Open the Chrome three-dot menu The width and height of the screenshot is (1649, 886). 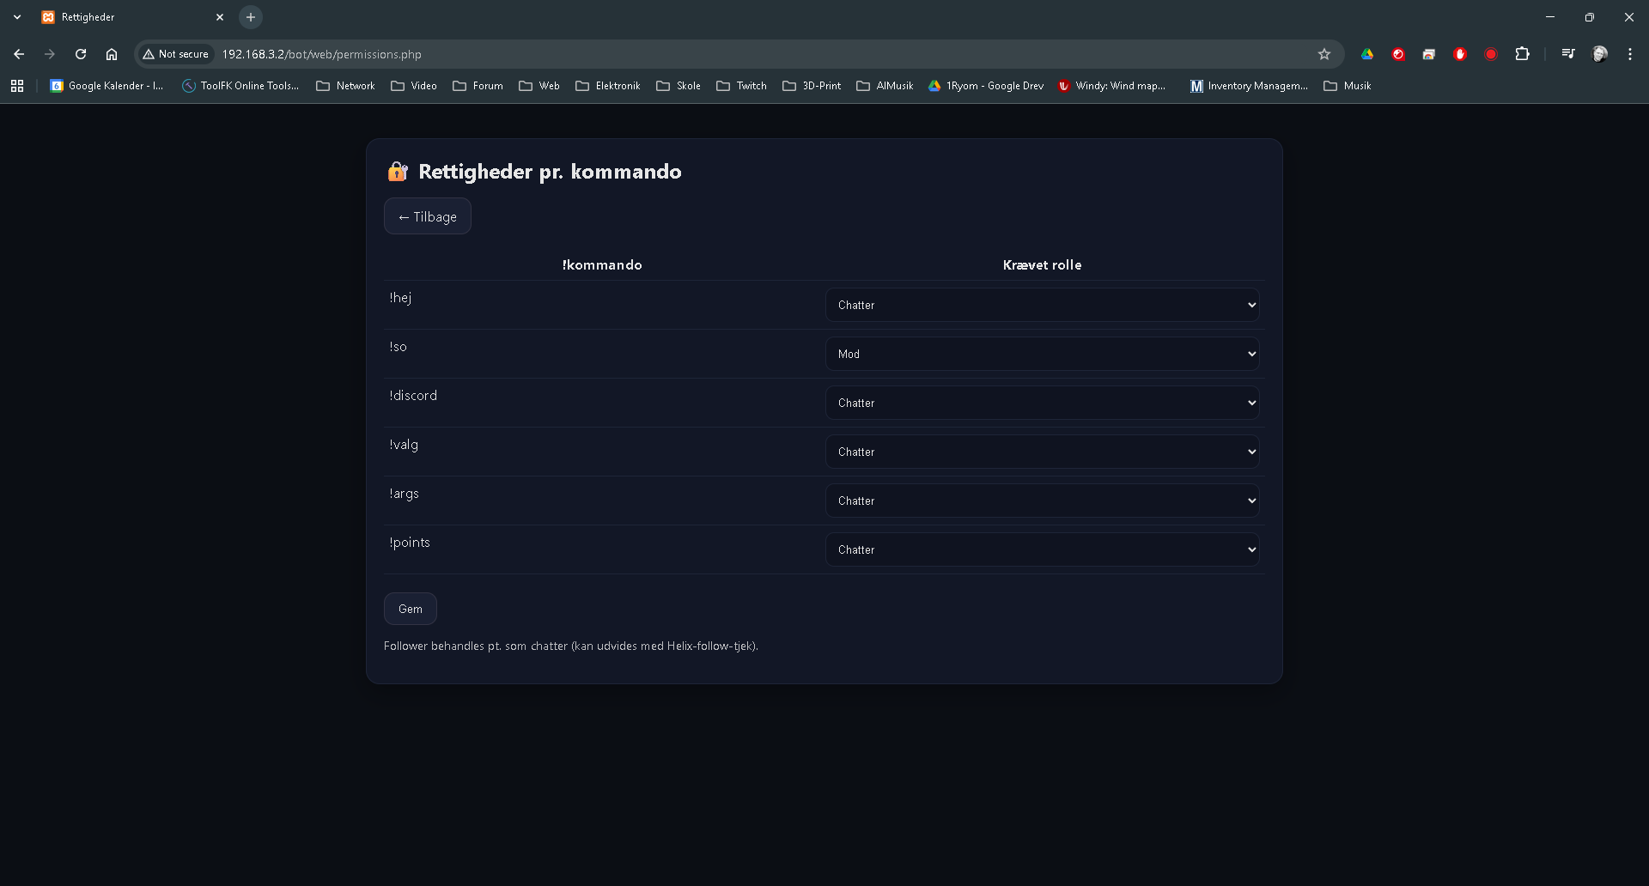[1629, 54]
